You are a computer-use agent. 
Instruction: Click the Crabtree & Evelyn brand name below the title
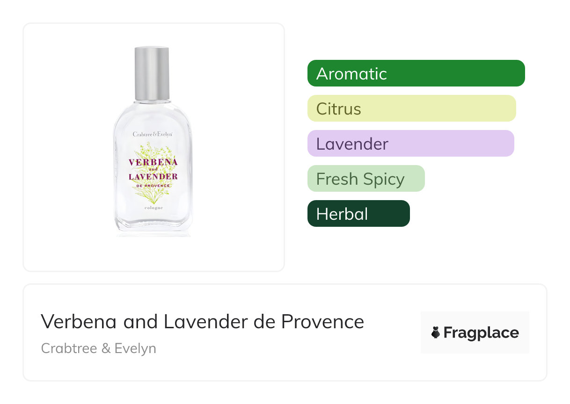[x=99, y=348]
